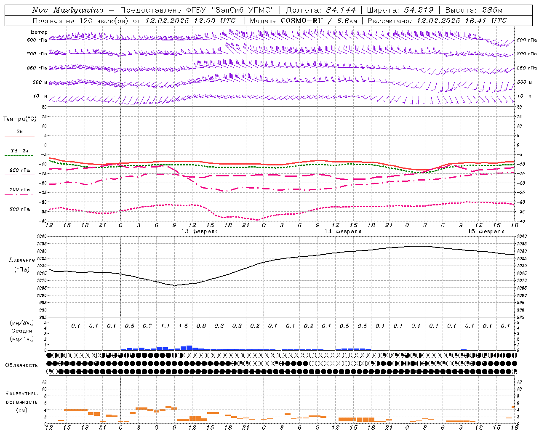Click the 'Ветер' wind panel label
This screenshot has width=539, height=431.
[x=39, y=32]
